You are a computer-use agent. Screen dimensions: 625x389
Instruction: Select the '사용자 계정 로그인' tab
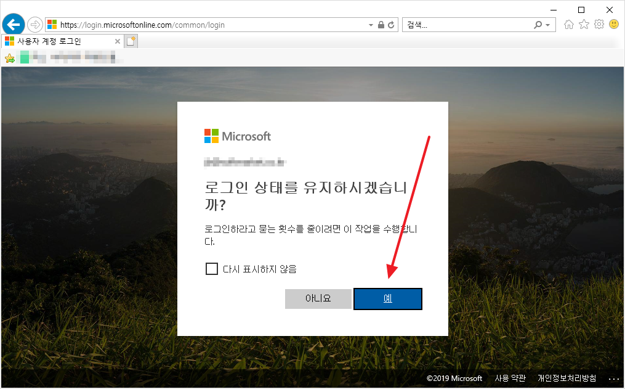click(55, 41)
